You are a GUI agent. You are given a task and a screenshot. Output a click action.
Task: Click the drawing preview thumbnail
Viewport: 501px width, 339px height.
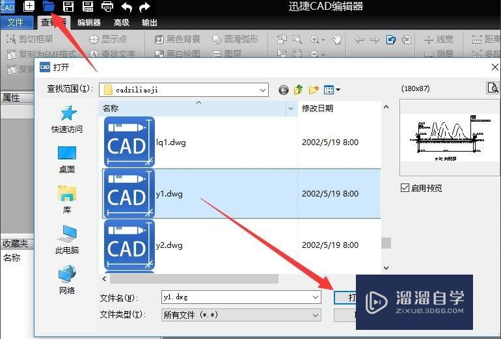tap(450, 137)
